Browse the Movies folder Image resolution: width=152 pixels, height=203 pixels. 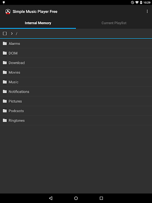tap(76, 73)
